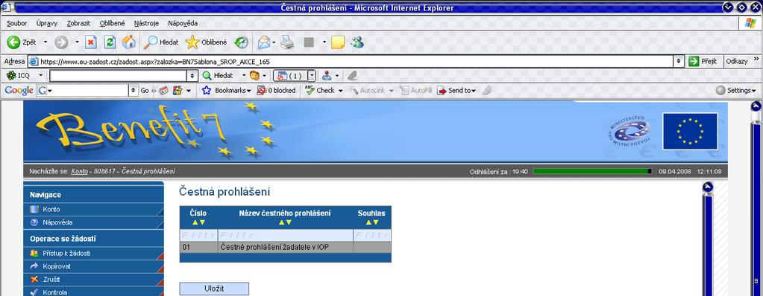
Task: Click session logout green progress bar
Action: tap(592, 171)
